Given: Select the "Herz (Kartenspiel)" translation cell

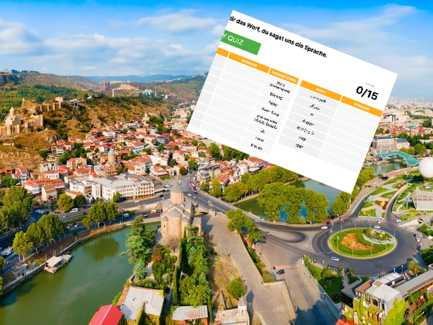Looking at the screenshot, I should click(x=281, y=87).
